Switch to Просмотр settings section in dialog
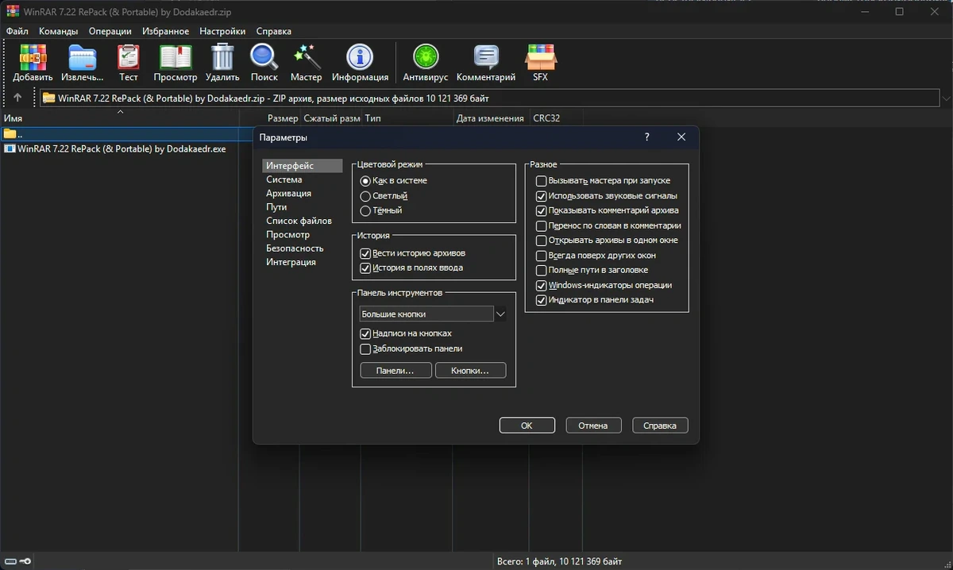 point(287,234)
